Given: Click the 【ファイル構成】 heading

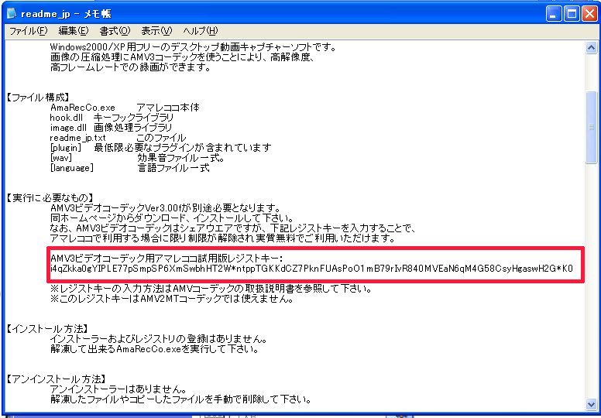Looking at the screenshot, I should click(37, 98).
